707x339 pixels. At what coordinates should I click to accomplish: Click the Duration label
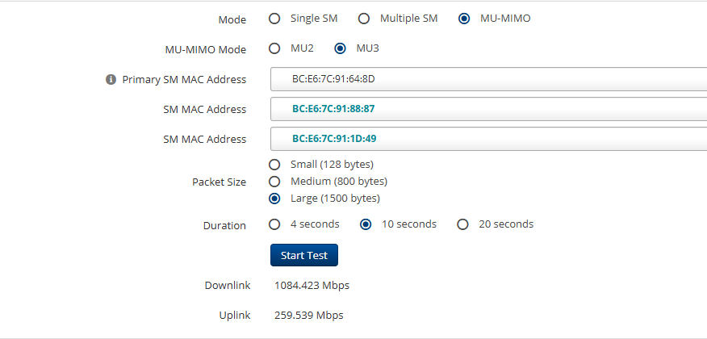(x=224, y=226)
